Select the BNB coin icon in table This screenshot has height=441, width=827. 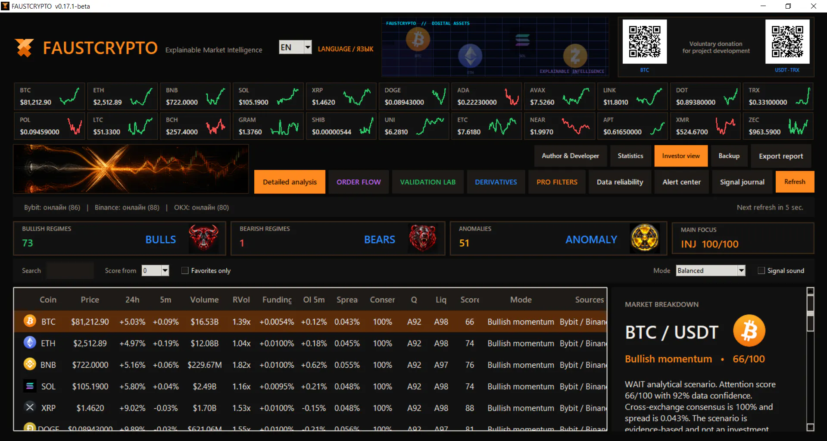[30, 364]
